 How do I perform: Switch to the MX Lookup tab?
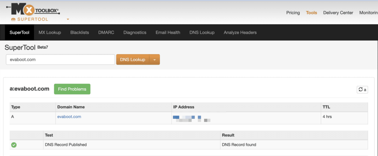50,32
